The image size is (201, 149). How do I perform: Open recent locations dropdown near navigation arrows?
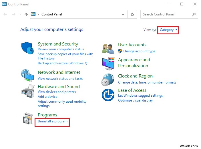pyautogui.click(x=20, y=14)
